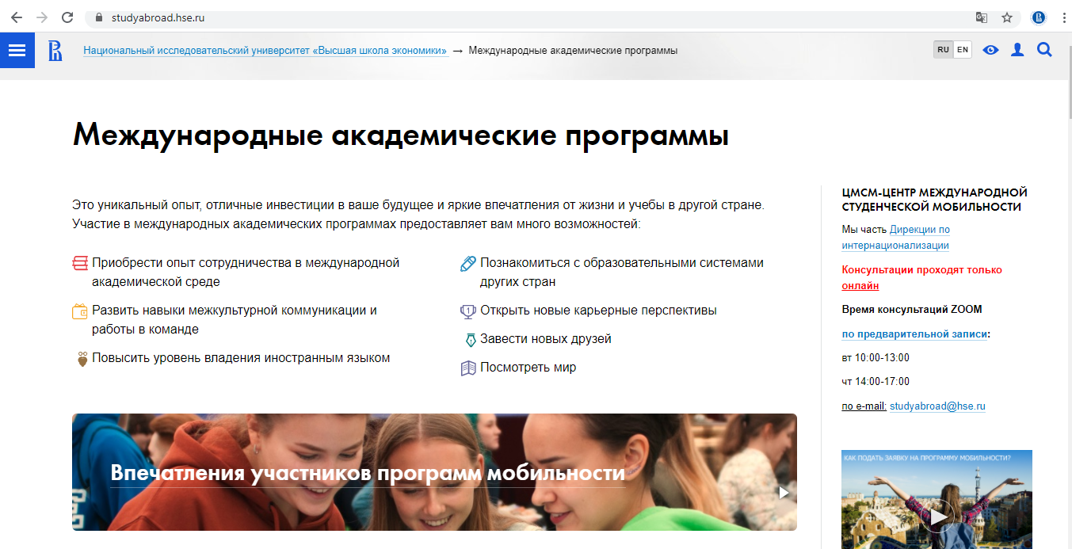Click the red books icon
Screen dimensions: 1072x549
[x=79, y=263]
